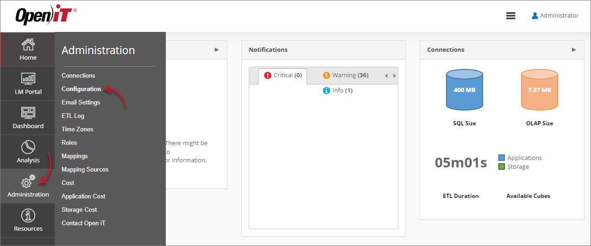The width and height of the screenshot is (591, 246).
Task: Open the hamburger menu icon
Action: pos(511,16)
